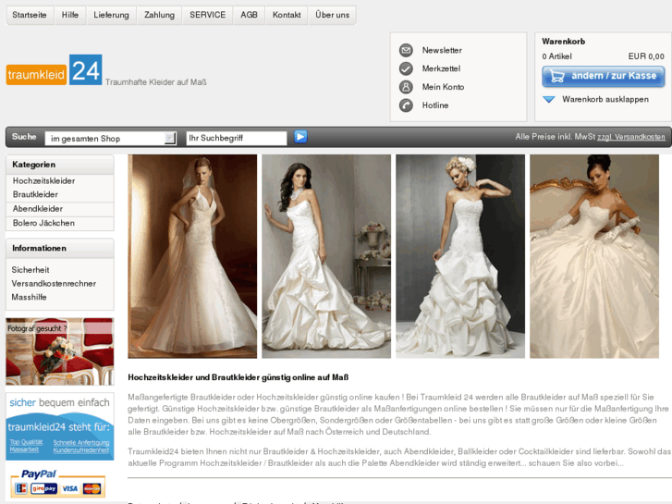Open the Kontakt menu item
The width and height of the screenshot is (672, 504).
pos(287,15)
